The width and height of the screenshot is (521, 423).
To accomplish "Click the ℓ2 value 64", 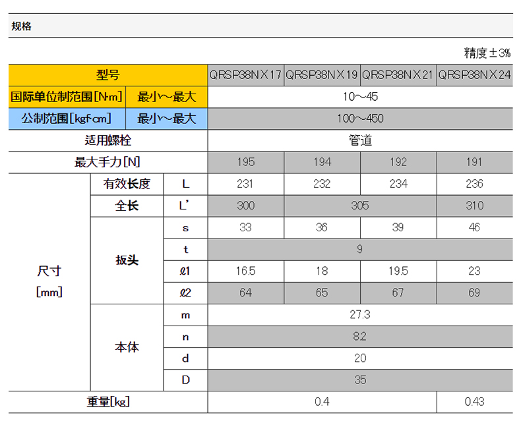I will [245, 293].
